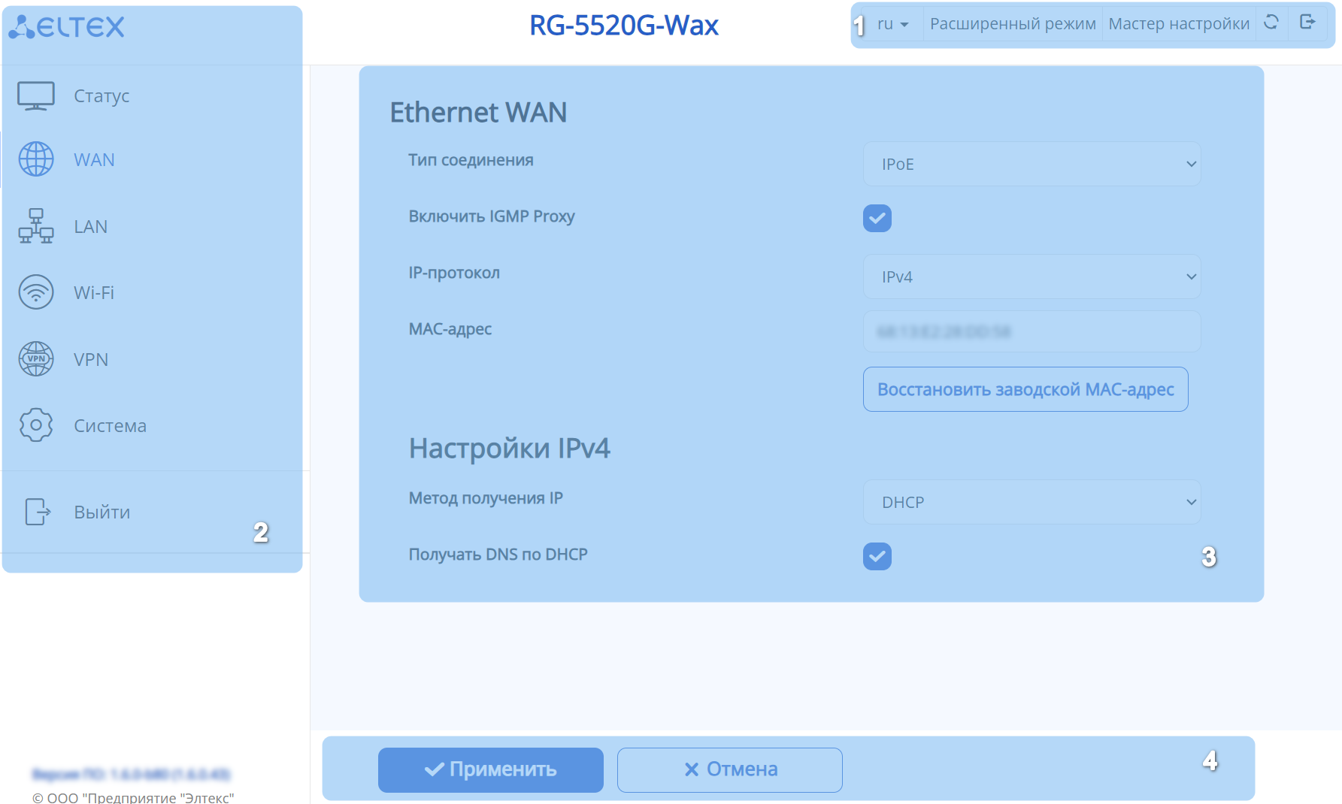Open the Wi-Fi settings section
Viewport: 1342px width, 804px height.
pos(94,293)
